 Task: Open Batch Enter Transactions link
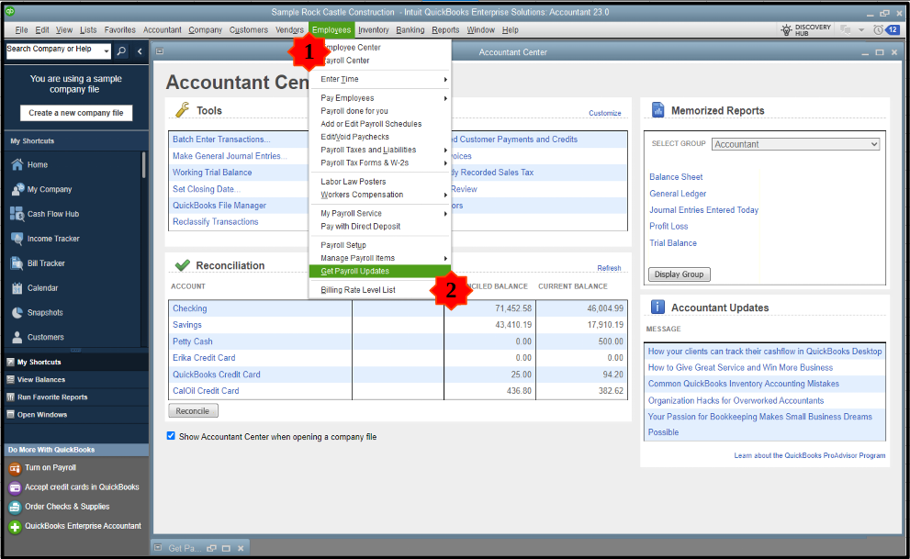[x=221, y=140]
